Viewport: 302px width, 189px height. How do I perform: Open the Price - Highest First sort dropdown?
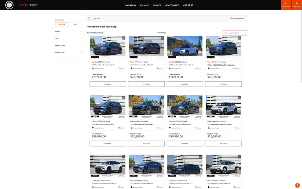[234, 33]
